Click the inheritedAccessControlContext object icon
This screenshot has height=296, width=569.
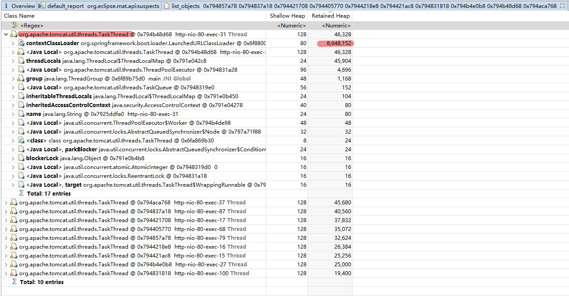(21, 105)
